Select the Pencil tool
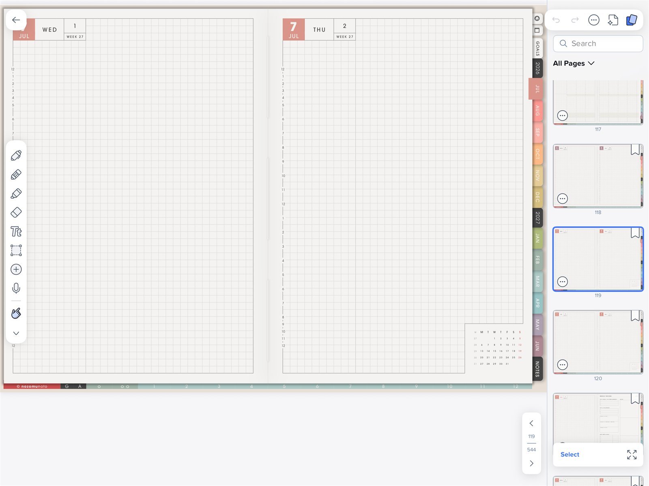 pyautogui.click(x=16, y=175)
